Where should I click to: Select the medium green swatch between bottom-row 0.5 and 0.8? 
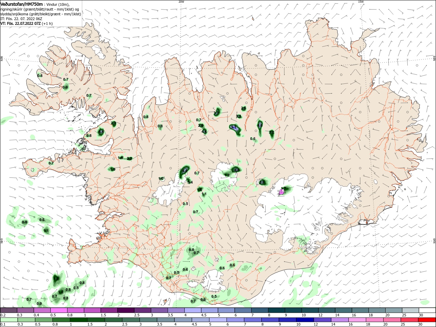coord(44,320)
